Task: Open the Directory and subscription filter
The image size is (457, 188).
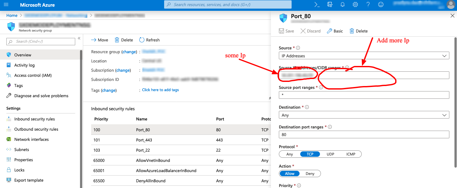Action: 330,5
